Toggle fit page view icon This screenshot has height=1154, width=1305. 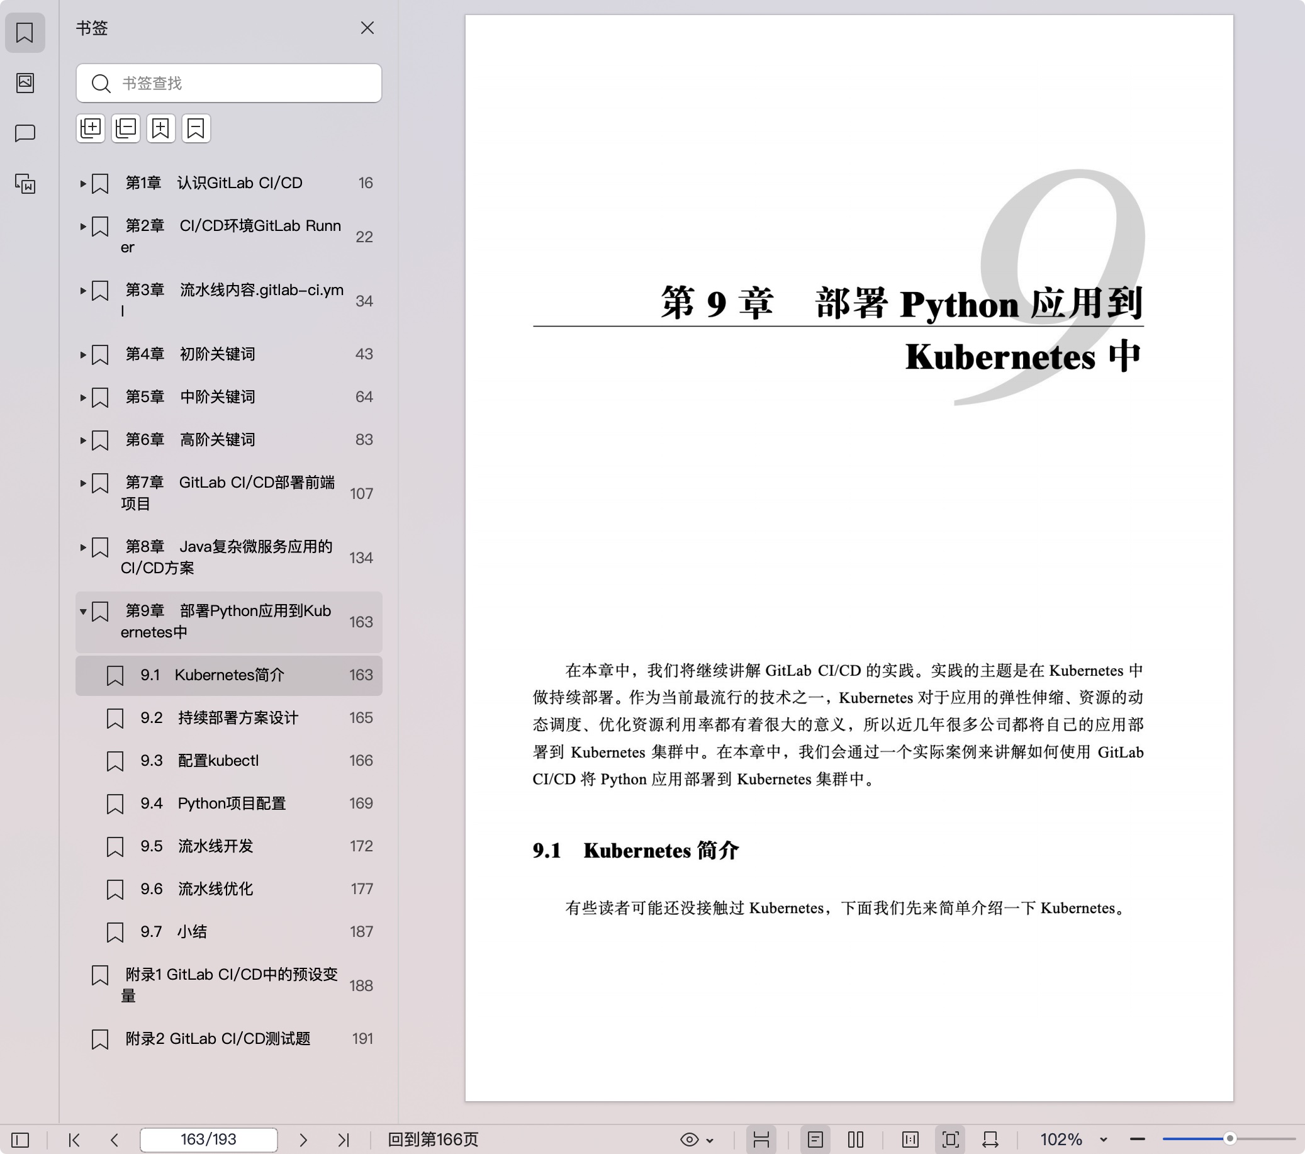pos(951,1140)
